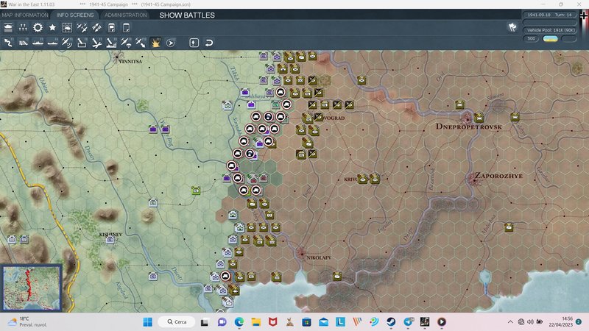589x331 pixels.
Task: Select the bomb airfield mode icon
Action: (x=96, y=43)
